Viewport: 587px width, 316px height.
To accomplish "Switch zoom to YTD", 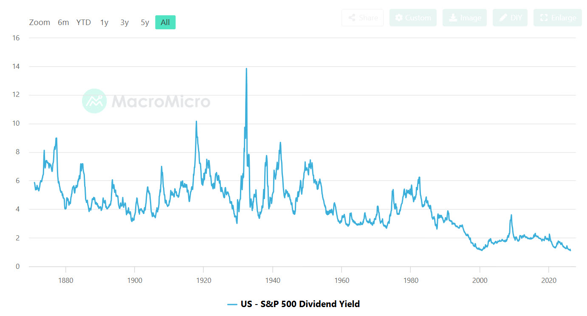I will (x=84, y=23).
